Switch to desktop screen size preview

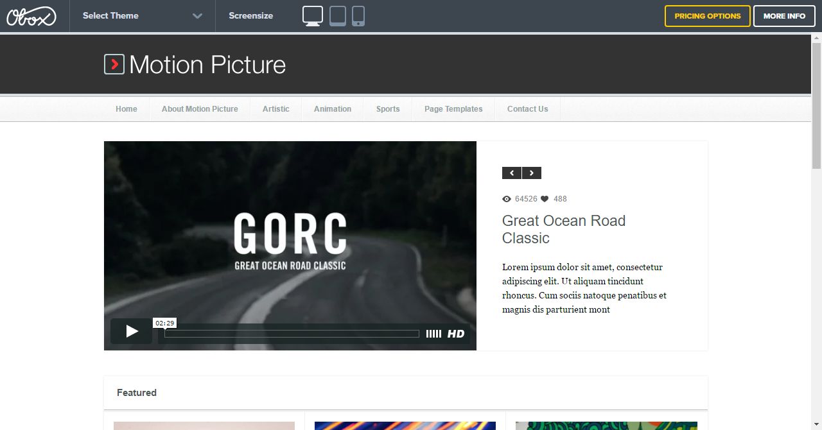tap(313, 16)
